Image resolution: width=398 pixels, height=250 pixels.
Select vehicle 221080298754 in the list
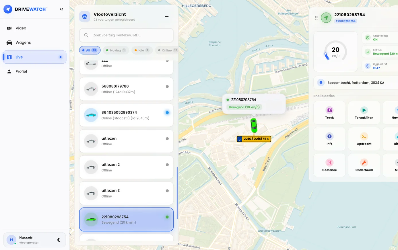pos(126,219)
